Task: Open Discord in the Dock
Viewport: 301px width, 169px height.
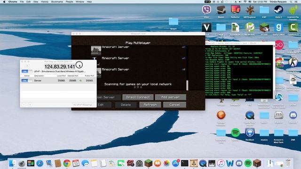Action: pos(239,163)
